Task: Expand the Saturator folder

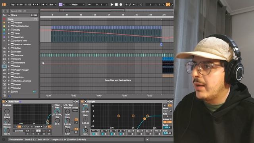Action: 9,55
